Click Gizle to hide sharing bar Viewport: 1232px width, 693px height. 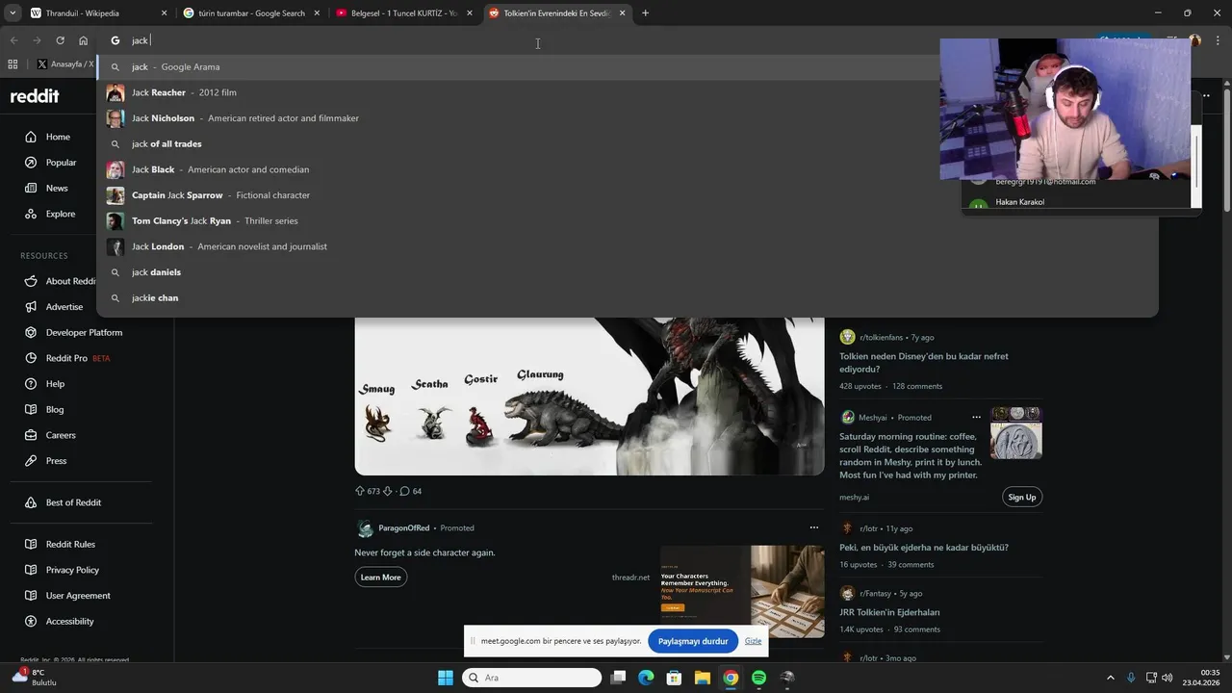tap(753, 641)
